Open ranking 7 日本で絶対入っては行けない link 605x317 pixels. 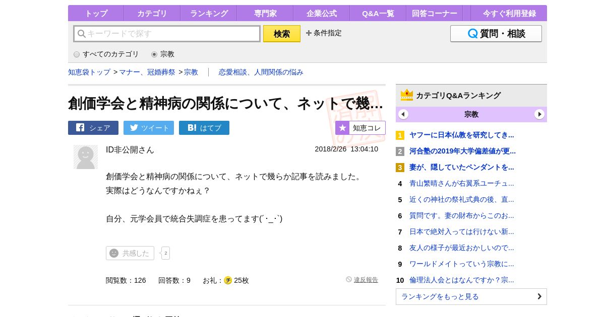point(462,231)
